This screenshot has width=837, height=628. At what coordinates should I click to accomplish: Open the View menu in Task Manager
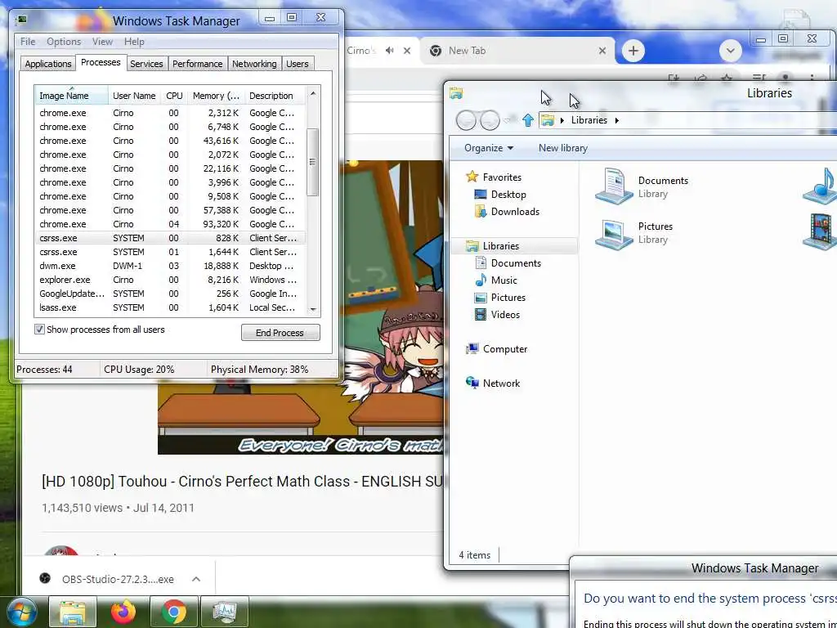(102, 41)
